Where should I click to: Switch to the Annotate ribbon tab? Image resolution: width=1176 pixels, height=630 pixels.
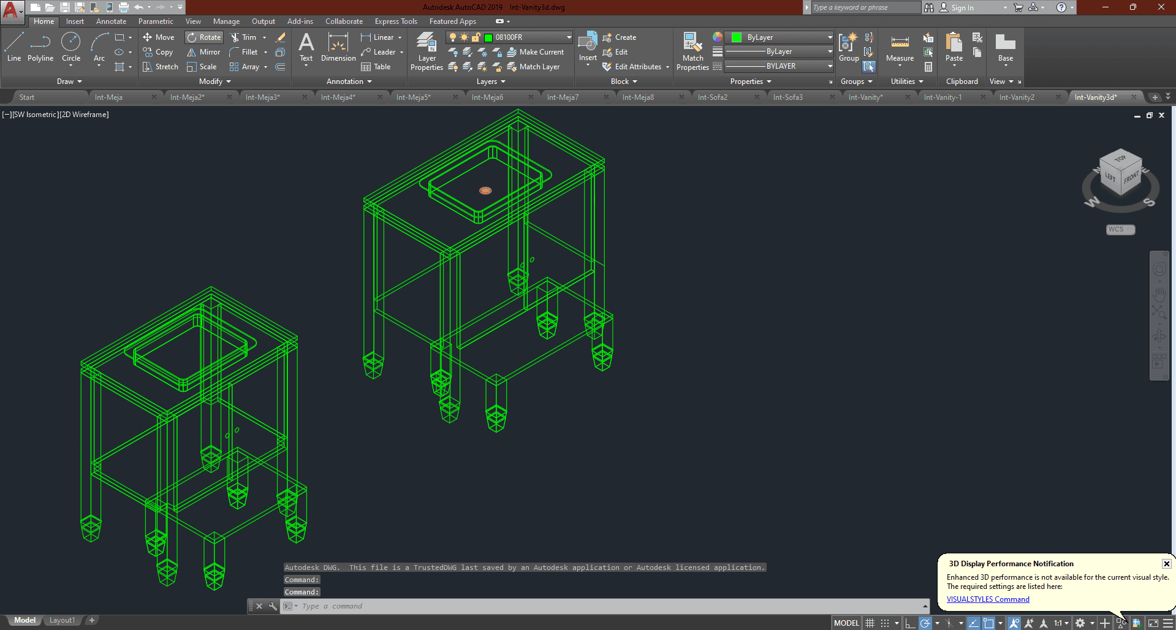coord(111,21)
